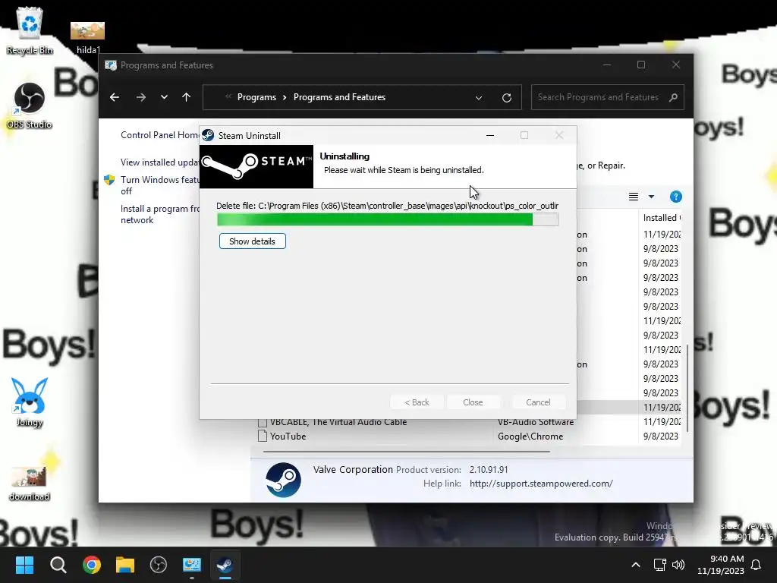
Task: Open the support.steampowered.com help link
Action: click(x=541, y=484)
